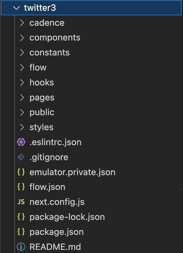Open the README.md file
Screen dimensions: 183x253
coord(91,247)
